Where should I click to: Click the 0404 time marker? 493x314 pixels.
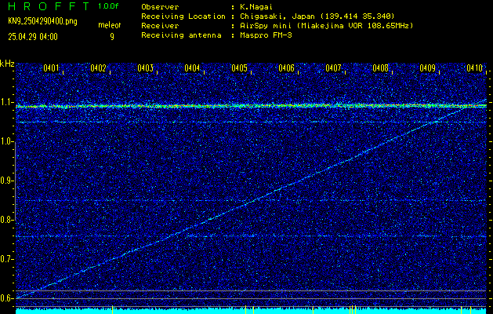pyautogui.click(x=192, y=68)
